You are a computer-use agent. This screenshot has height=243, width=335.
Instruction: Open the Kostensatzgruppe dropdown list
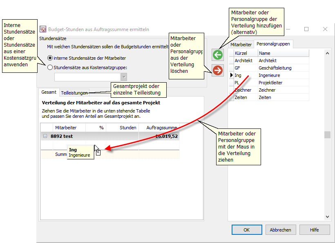[x=124, y=77]
